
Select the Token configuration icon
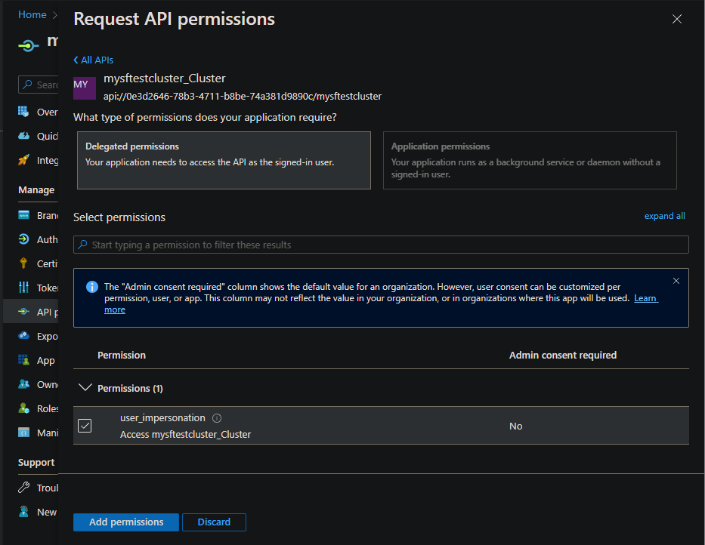point(23,288)
